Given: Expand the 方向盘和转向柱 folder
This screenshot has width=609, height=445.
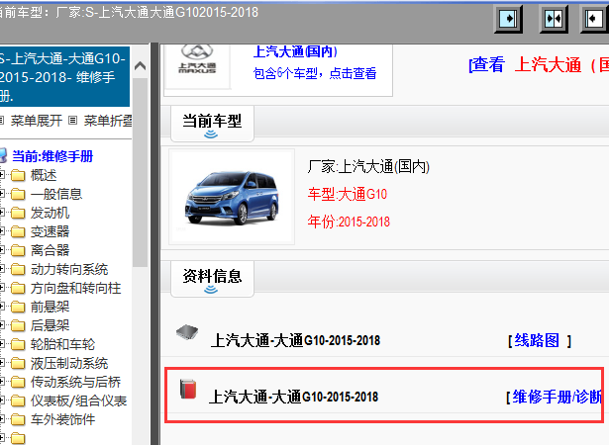Looking at the screenshot, I should (2, 288).
